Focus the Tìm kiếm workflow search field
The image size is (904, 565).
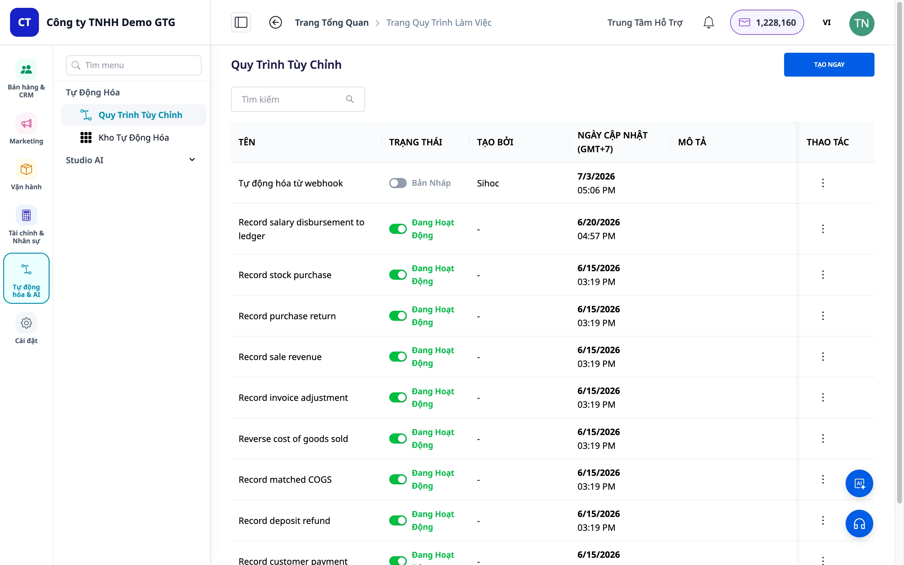pyautogui.click(x=298, y=99)
